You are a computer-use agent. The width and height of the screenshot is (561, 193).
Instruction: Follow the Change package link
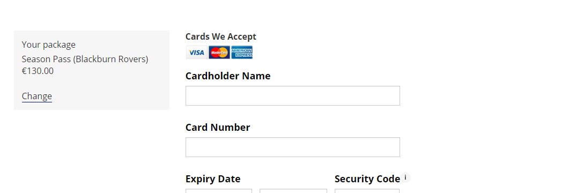[37, 96]
